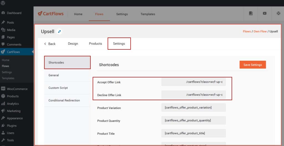Viewport: 284px width, 146px height.
Task: Open the Templates header tab
Action: click(x=148, y=14)
